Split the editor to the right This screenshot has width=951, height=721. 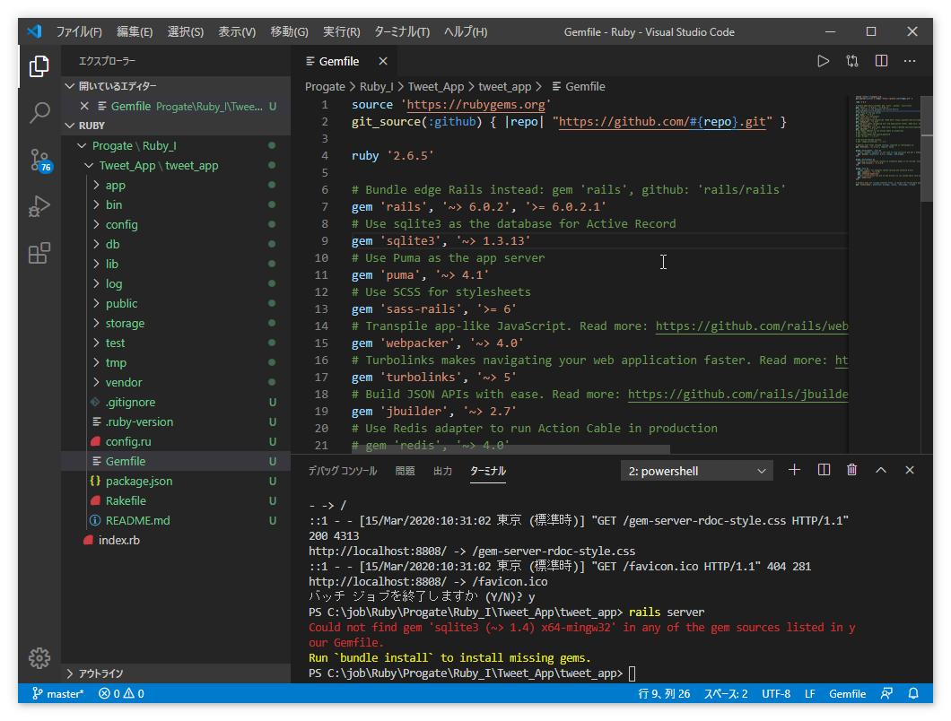click(x=881, y=61)
